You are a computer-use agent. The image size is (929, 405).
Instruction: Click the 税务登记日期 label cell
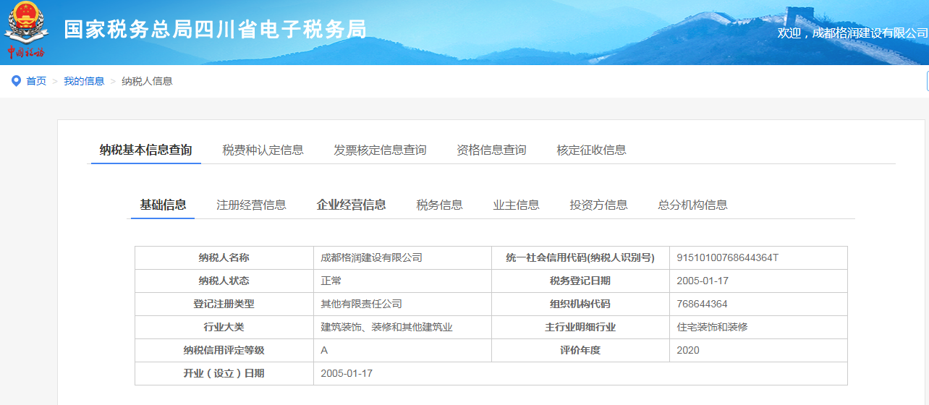pos(580,281)
